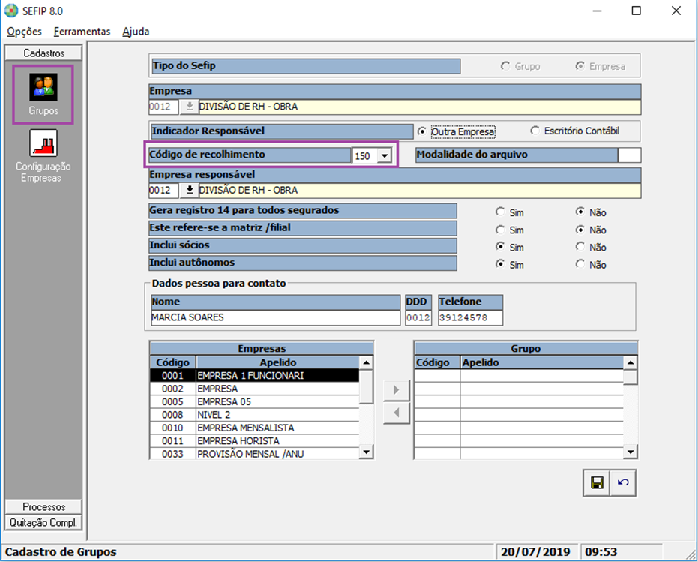
Task: Open Configuração Empresas sidebar icon
Action: [43, 143]
